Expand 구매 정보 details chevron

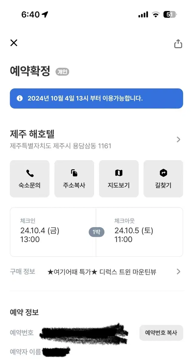pyautogui.click(x=178, y=271)
